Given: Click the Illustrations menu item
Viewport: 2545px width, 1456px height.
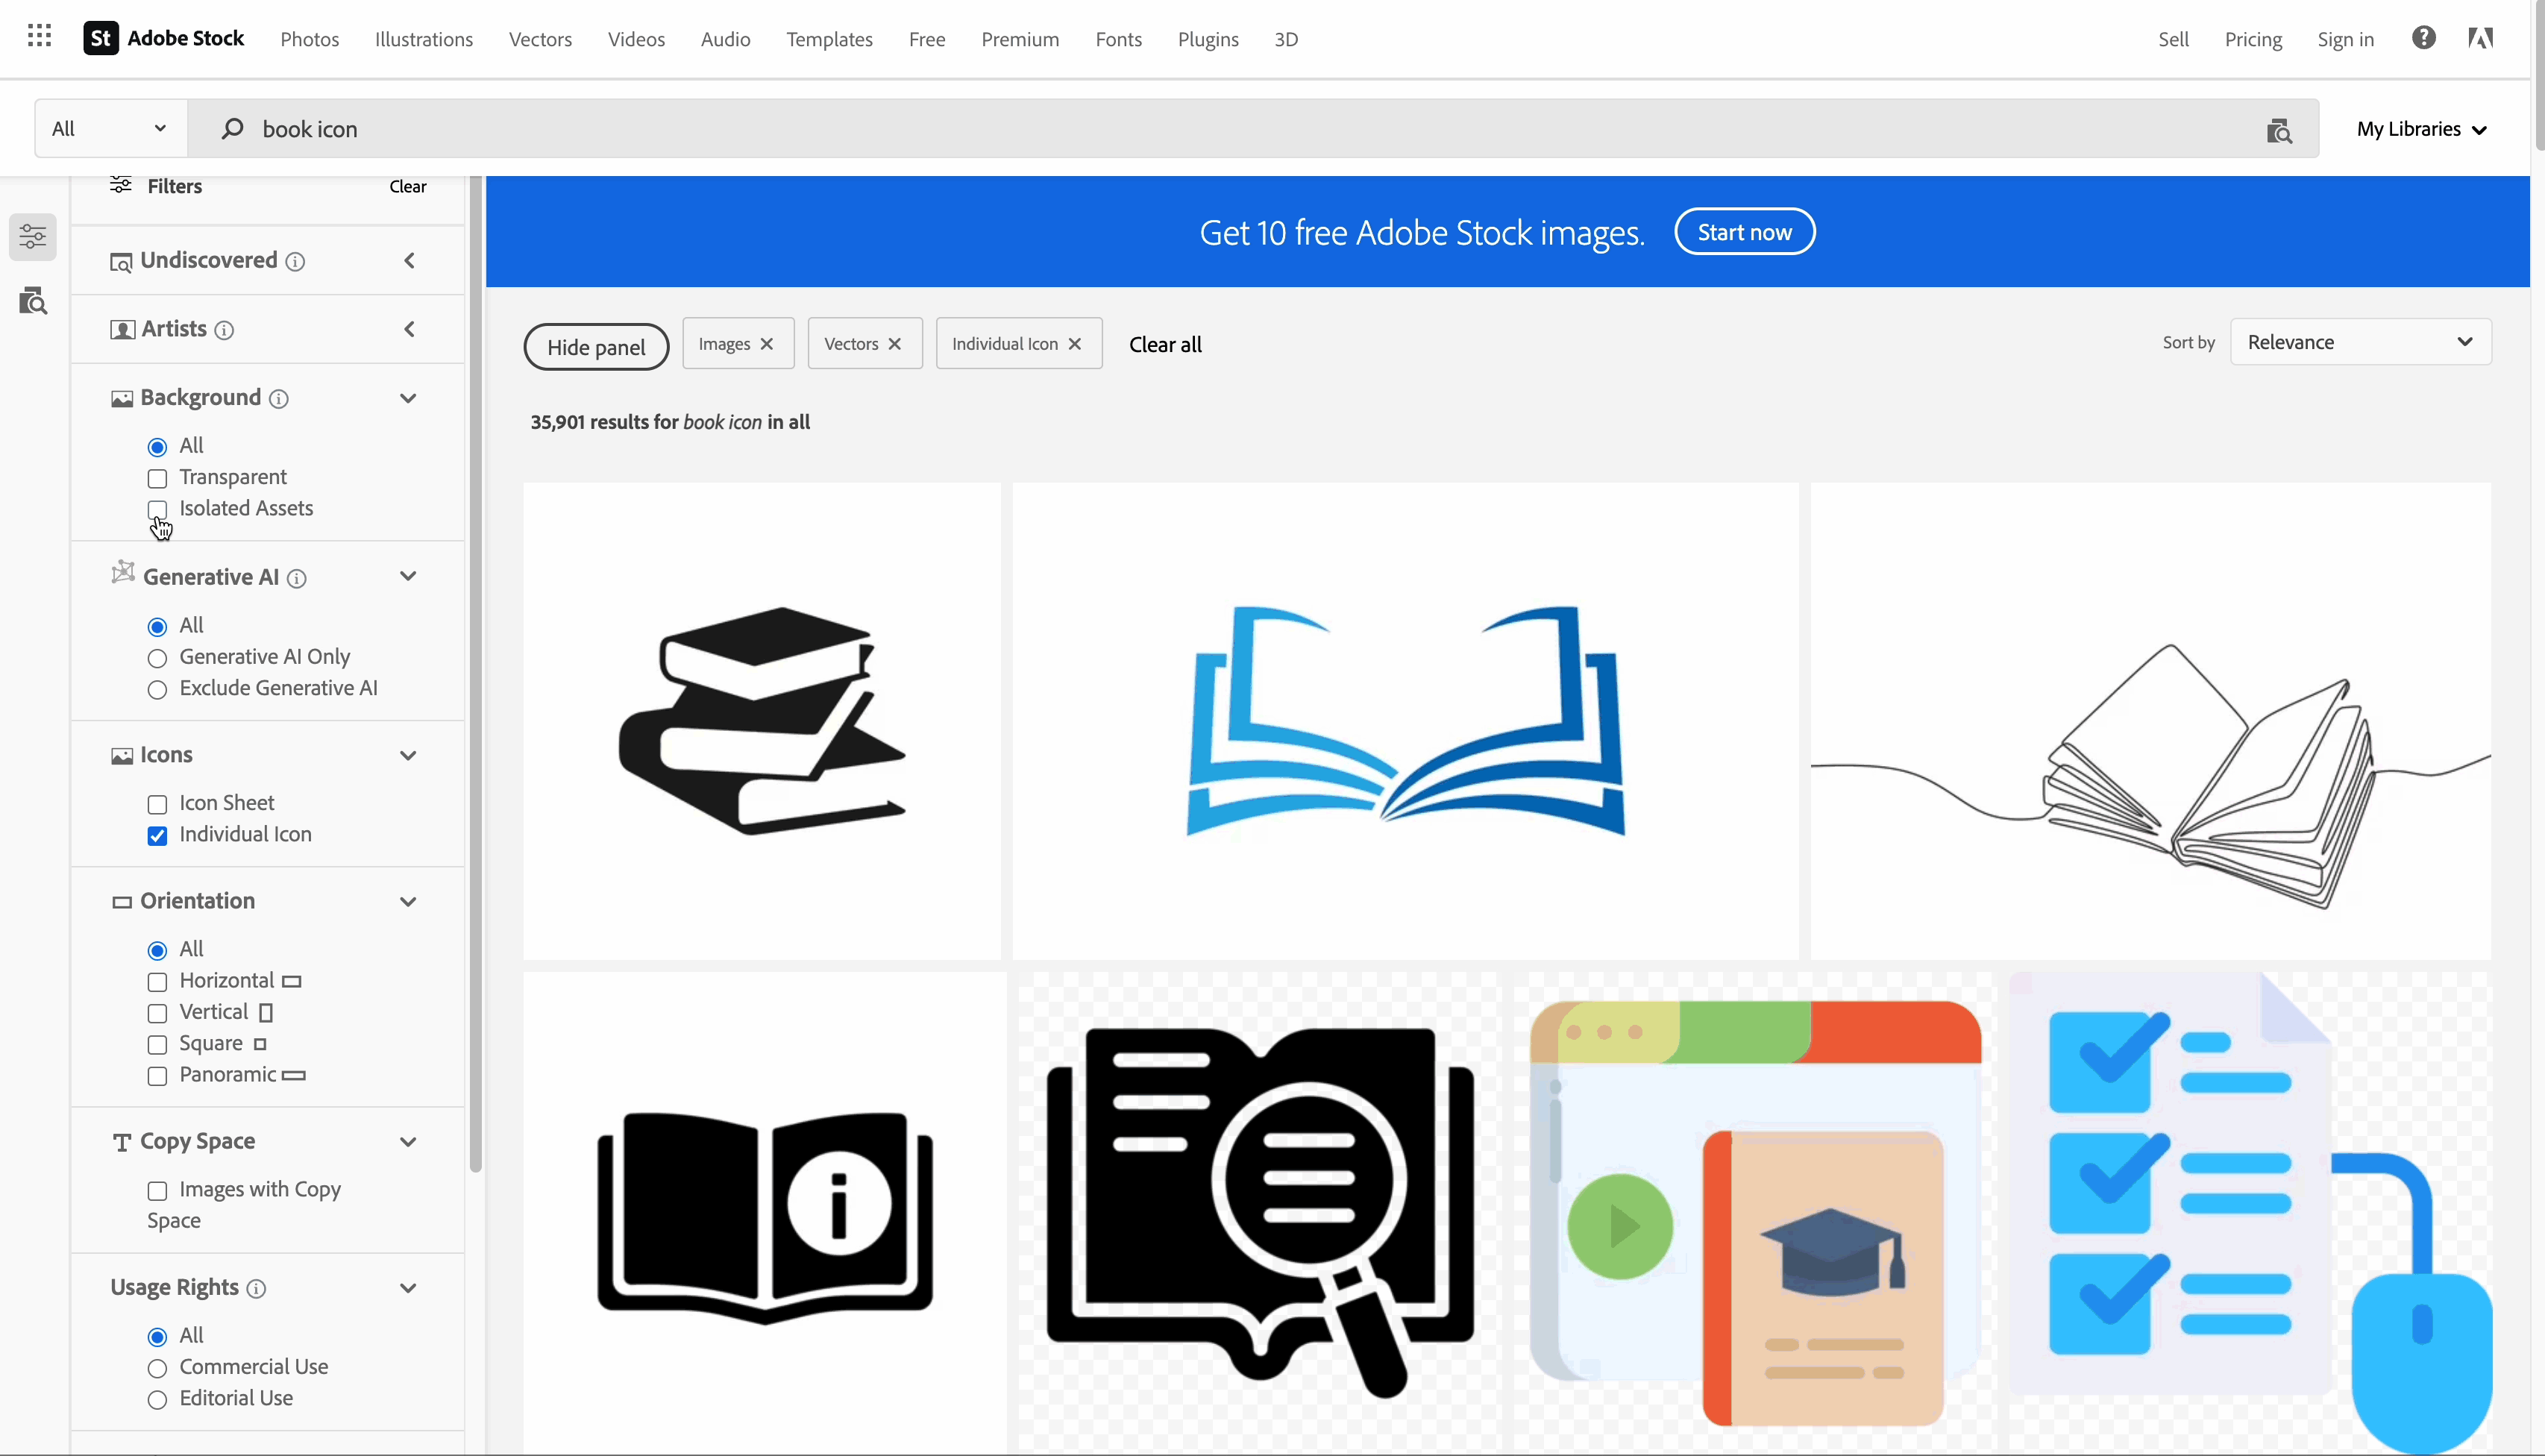Looking at the screenshot, I should pyautogui.click(x=423, y=39).
